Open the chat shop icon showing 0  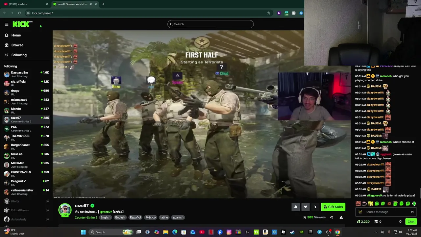point(378,222)
